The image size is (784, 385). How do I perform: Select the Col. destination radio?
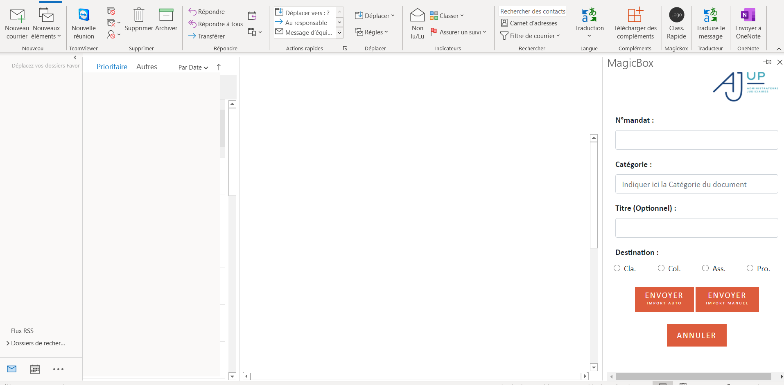[x=661, y=268]
